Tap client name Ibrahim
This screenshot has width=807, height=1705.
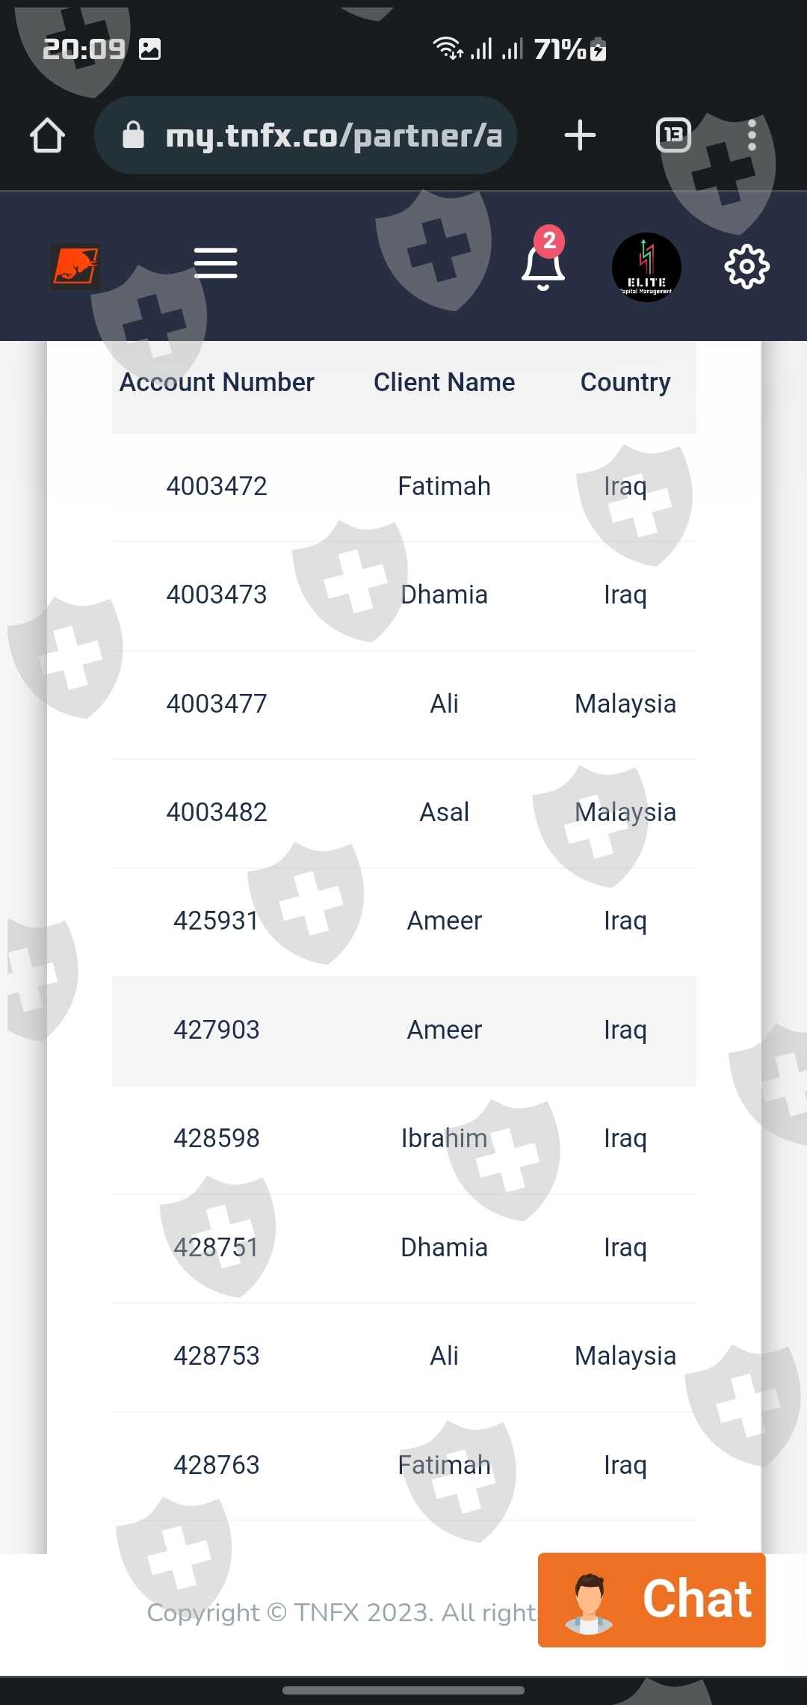click(x=444, y=1138)
